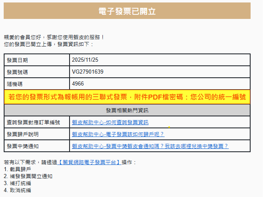Click the invoice number VG27901639
The width and height of the screenshot is (265, 197).
88,72
